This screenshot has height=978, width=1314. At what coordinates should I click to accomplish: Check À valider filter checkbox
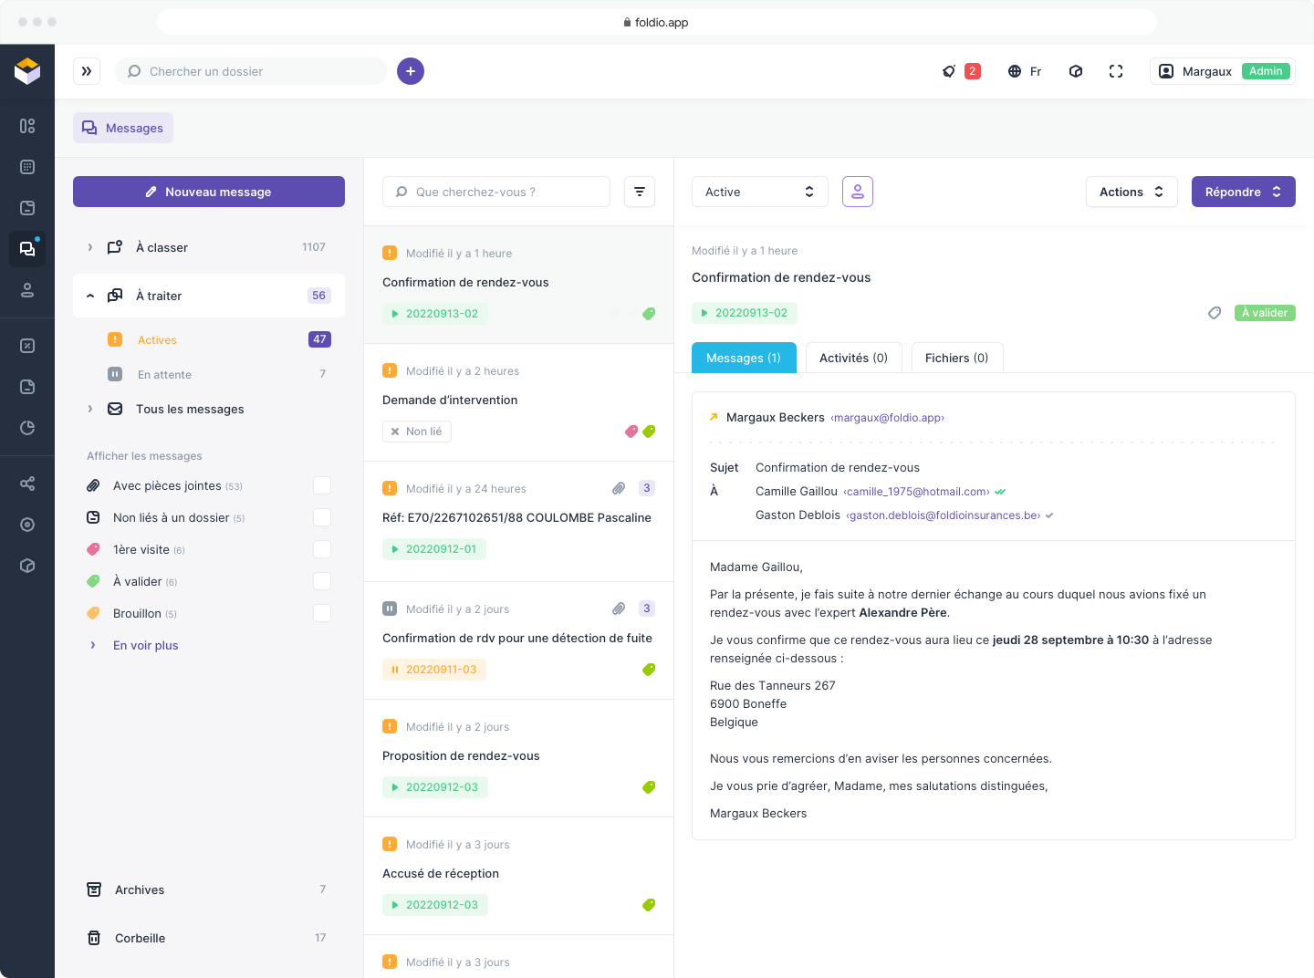point(322,581)
